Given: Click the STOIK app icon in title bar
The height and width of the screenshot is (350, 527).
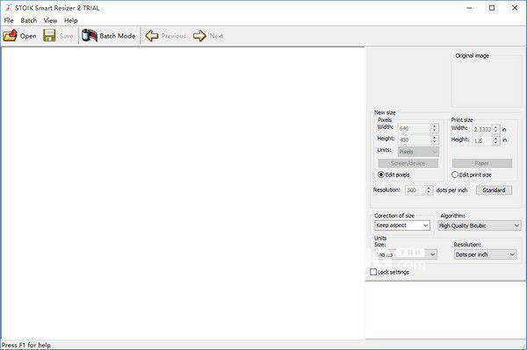Looking at the screenshot, I should tap(9, 8).
